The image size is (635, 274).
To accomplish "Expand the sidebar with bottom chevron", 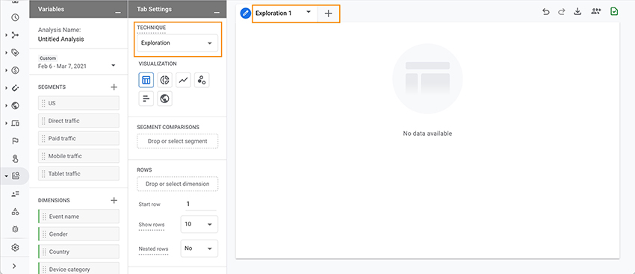I will (x=15, y=266).
